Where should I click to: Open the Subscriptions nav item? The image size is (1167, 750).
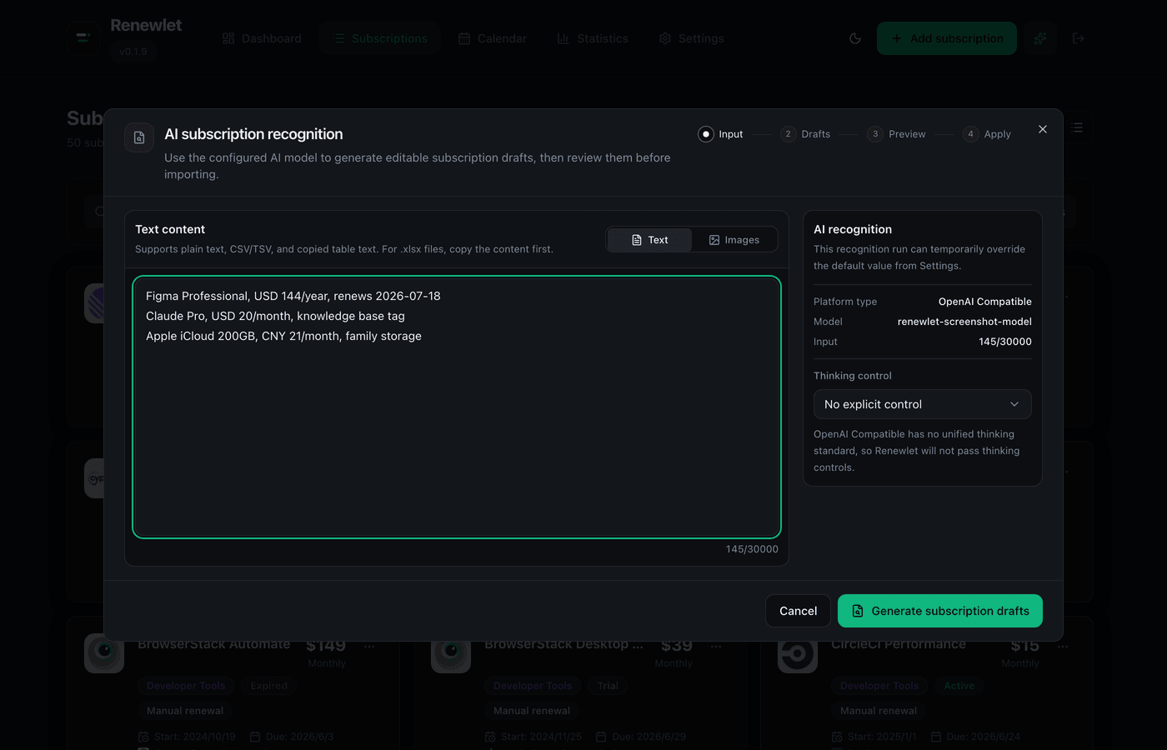click(380, 38)
